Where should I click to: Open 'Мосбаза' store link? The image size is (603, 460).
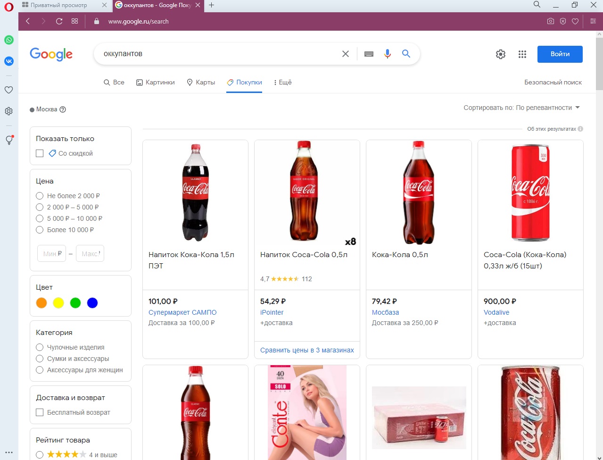tap(385, 312)
